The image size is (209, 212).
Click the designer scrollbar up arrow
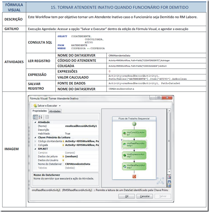[169, 111]
